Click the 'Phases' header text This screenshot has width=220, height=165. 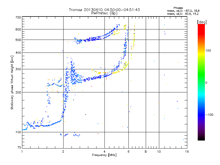click(x=178, y=8)
